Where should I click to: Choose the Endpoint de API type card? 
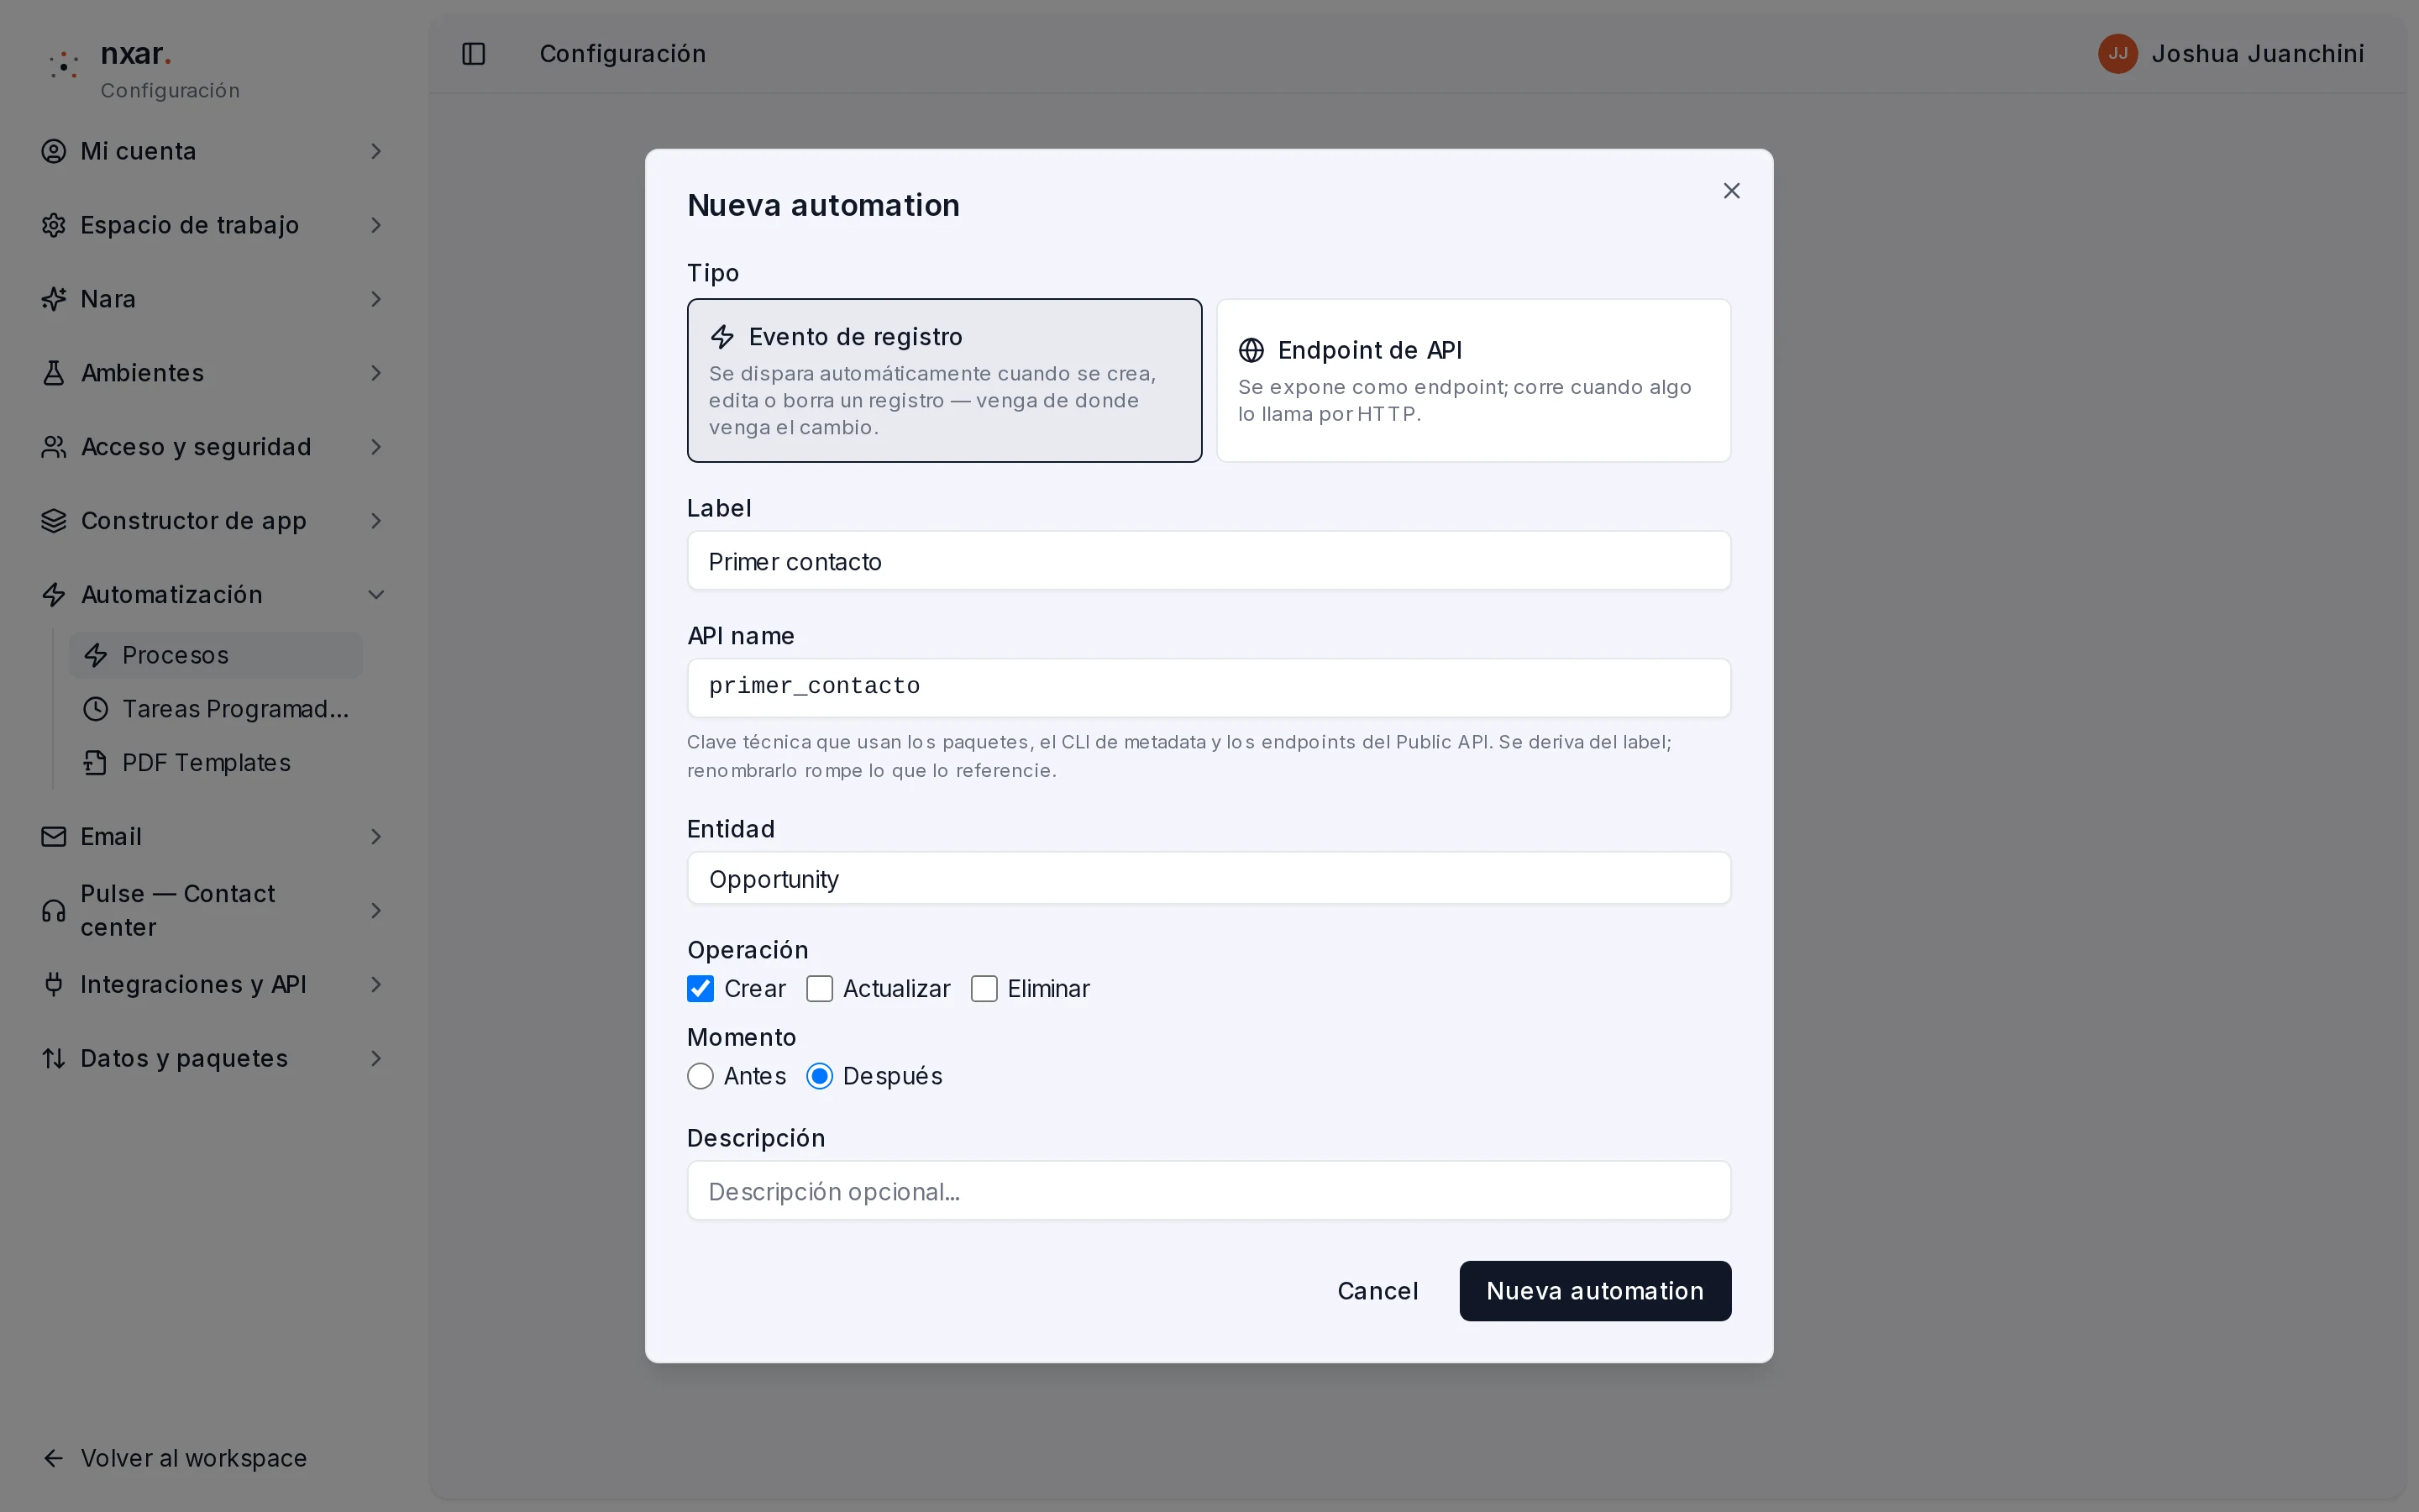coord(1473,381)
